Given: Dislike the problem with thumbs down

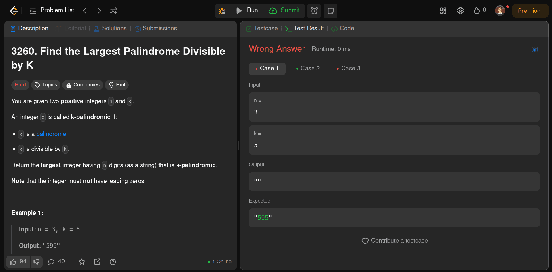Looking at the screenshot, I should pos(37,262).
